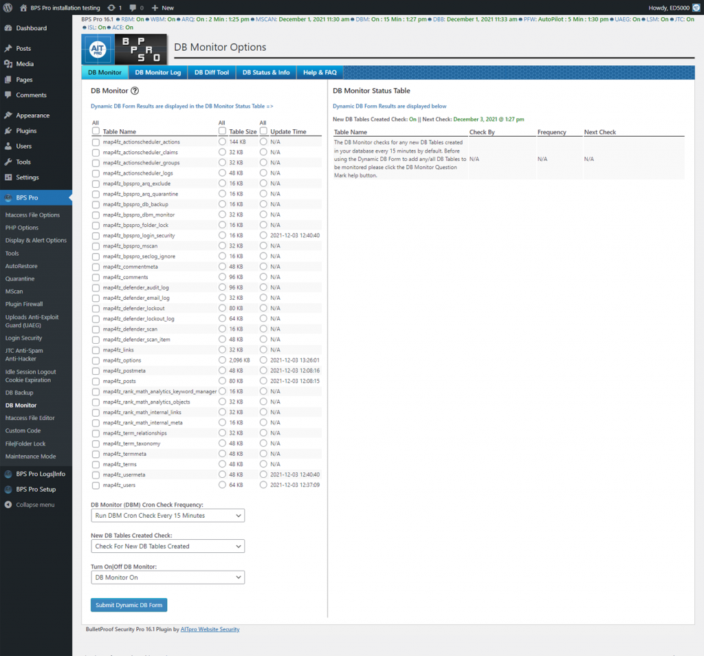704x656 pixels.
Task: Open the comments bubble in the admin bar
Action: (133, 8)
